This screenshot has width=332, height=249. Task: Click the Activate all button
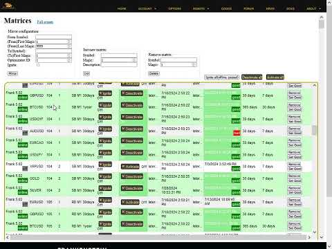coord(275,77)
